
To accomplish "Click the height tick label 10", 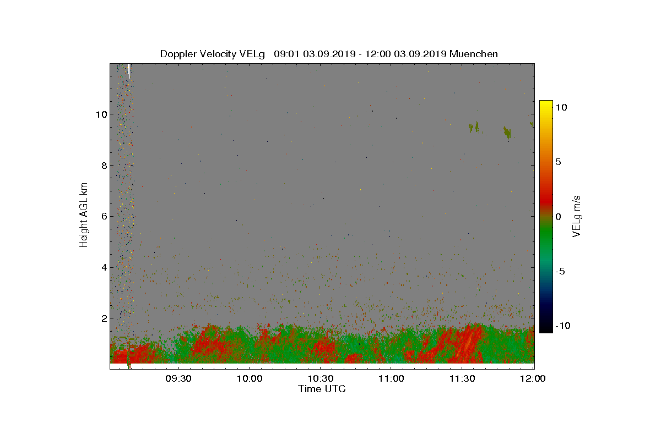I will (101, 114).
